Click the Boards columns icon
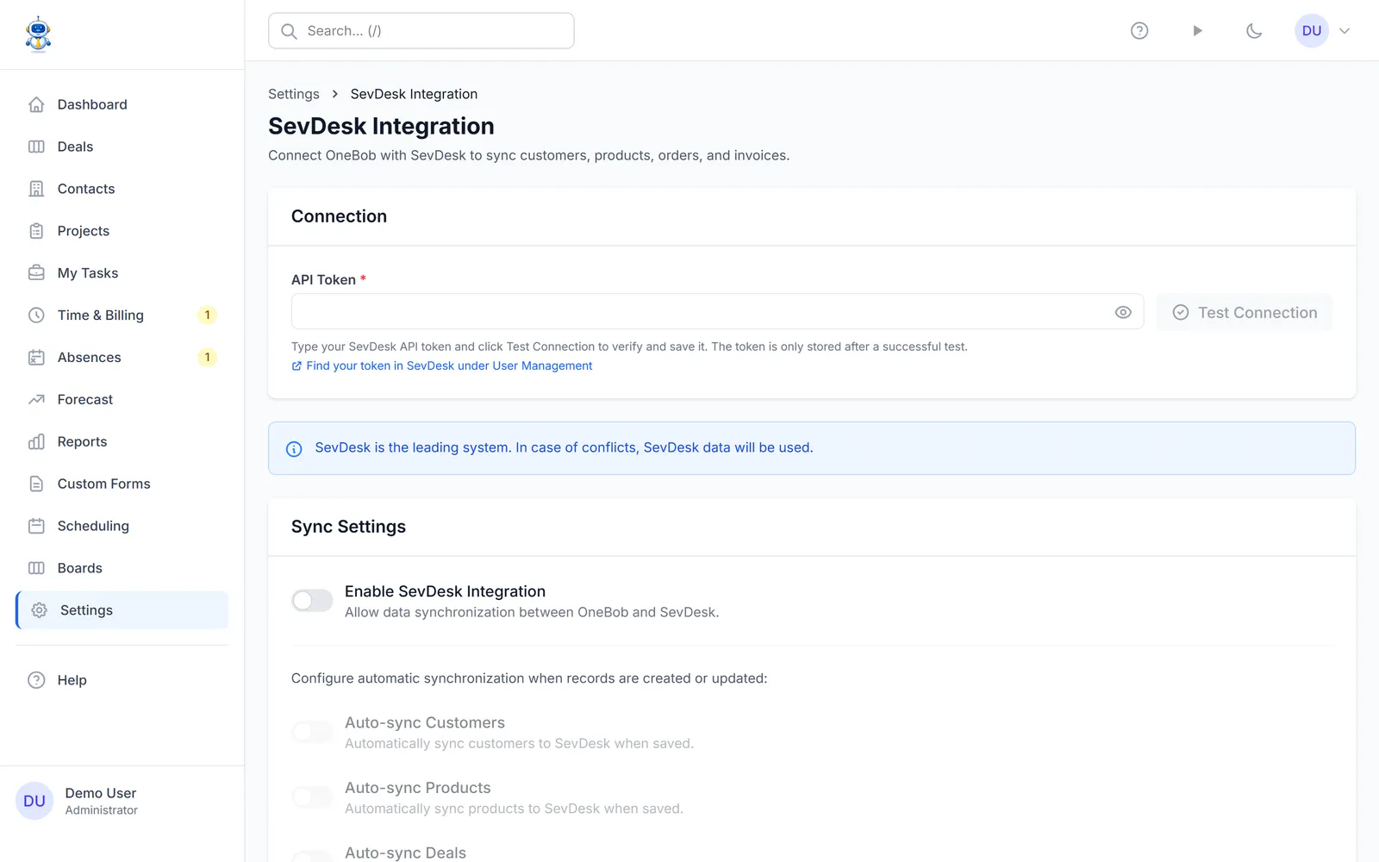Screen dimensions: 1379x862 [x=36, y=568]
